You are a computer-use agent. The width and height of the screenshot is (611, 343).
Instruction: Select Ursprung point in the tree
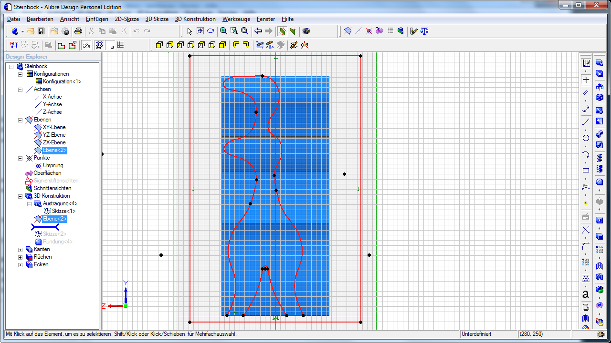(x=53, y=165)
